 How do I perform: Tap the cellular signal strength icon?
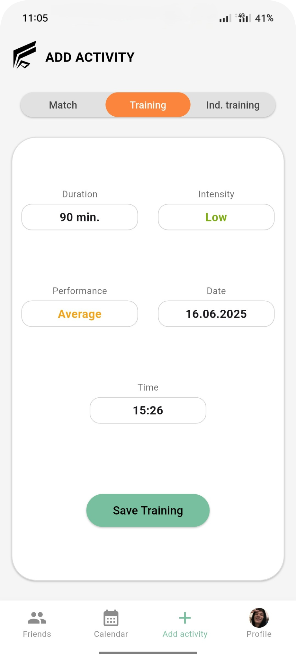tap(225, 18)
